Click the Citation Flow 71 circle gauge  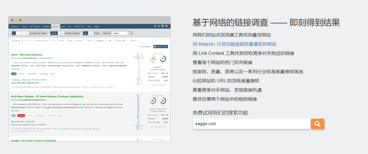tap(163, 59)
